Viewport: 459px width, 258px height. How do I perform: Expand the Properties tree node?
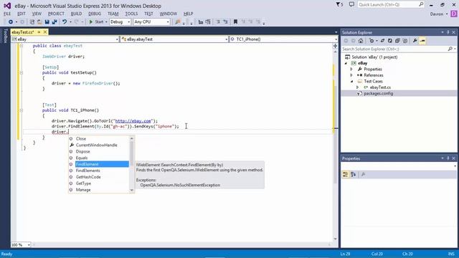351,70
